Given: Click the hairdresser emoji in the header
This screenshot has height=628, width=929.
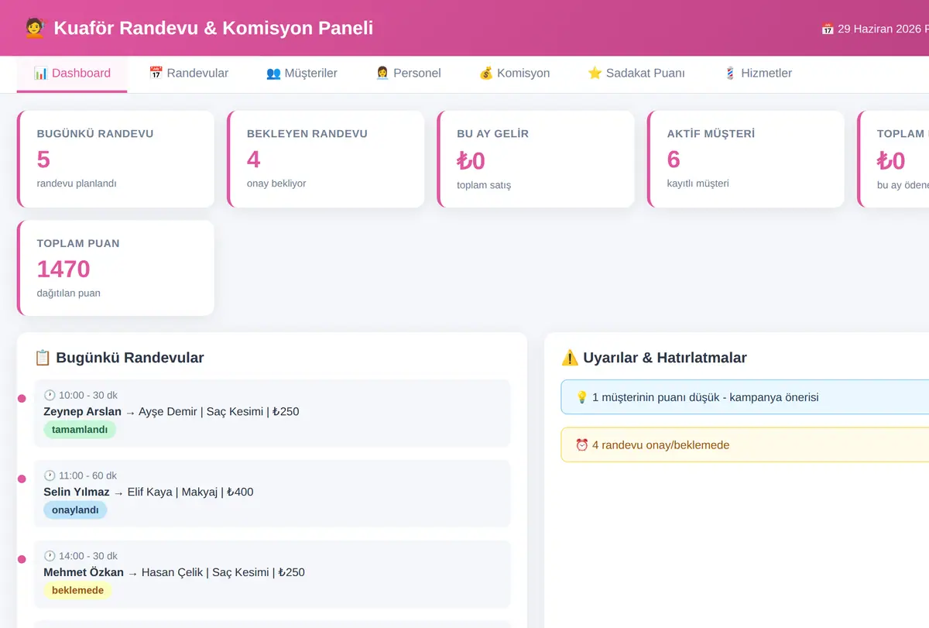Looking at the screenshot, I should [x=34, y=29].
